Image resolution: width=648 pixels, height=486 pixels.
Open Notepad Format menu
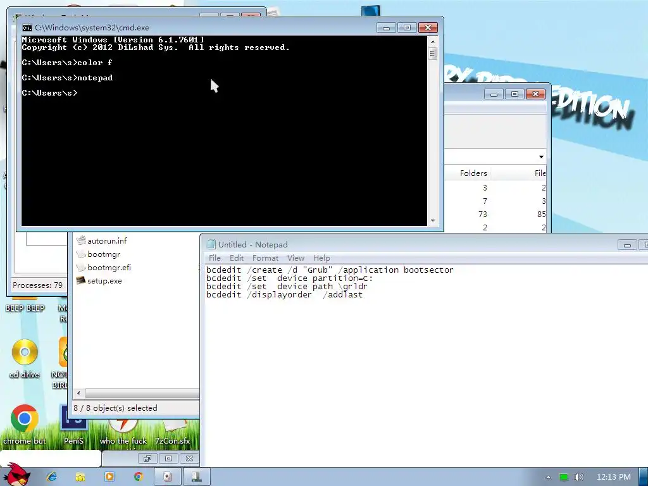point(265,258)
